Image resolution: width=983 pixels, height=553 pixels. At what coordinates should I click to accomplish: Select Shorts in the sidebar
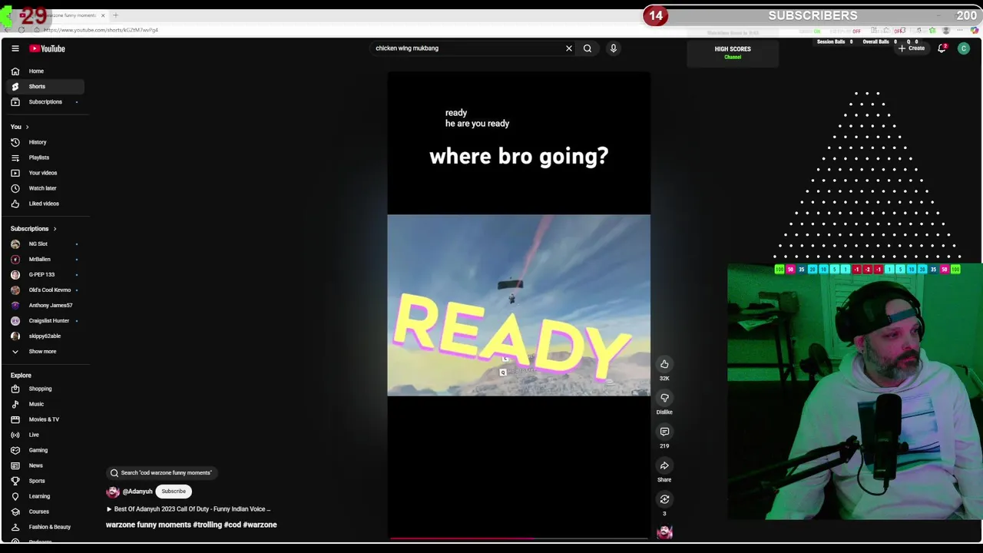[x=46, y=86]
